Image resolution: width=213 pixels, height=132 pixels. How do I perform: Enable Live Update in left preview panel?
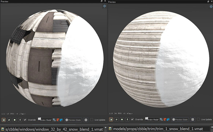(92, 120)
